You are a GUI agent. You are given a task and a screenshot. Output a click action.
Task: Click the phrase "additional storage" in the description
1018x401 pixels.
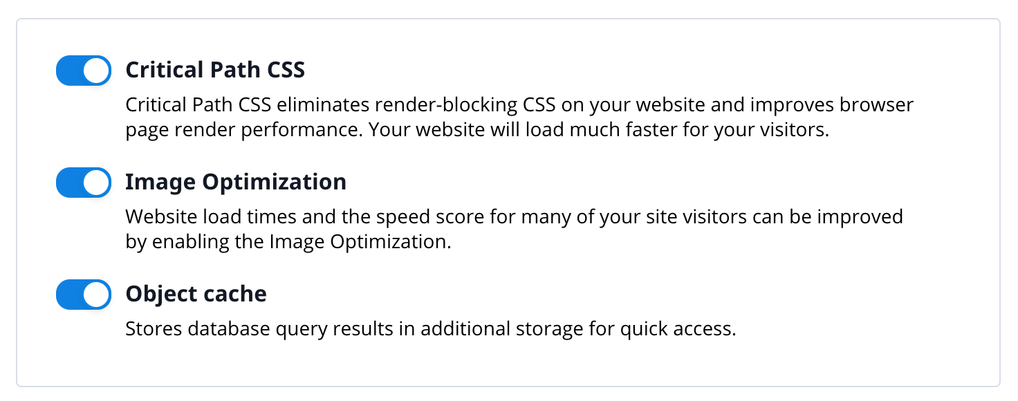click(492, 329)
